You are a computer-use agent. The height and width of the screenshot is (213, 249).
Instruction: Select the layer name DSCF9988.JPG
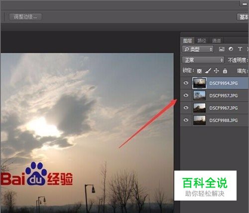coord(224,120)
